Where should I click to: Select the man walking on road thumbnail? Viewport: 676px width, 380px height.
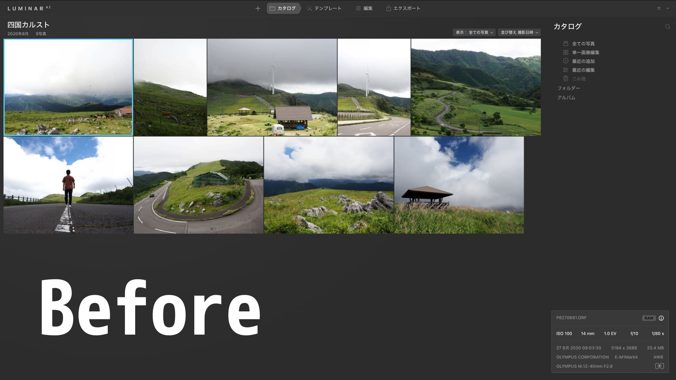(68, 185)
